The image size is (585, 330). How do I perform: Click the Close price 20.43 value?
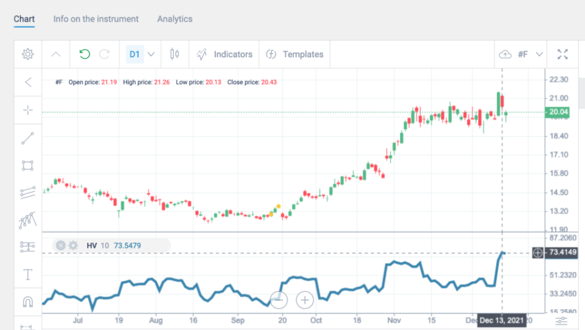click(269, 82)
